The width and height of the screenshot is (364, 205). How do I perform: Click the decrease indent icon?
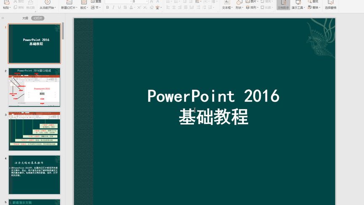pyautogui.click(x=185, y=1)
